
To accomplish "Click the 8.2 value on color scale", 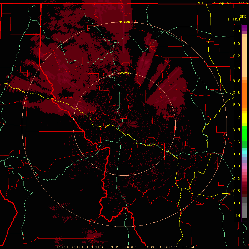I will coord(237,56).
